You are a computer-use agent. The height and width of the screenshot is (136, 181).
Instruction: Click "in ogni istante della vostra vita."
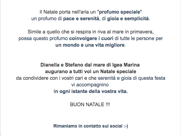coord(91,92)
